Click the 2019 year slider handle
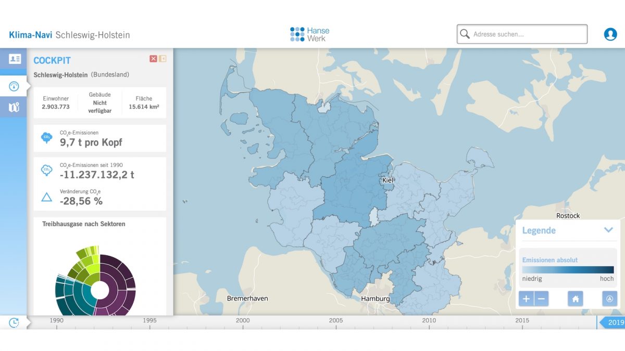 612,322
